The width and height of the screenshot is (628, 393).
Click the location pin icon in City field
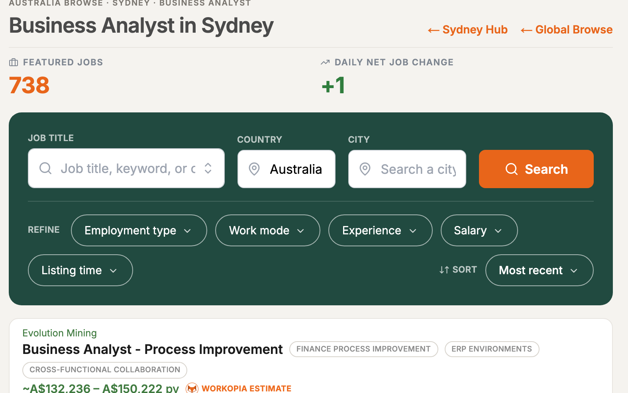[x=365, y=169]
